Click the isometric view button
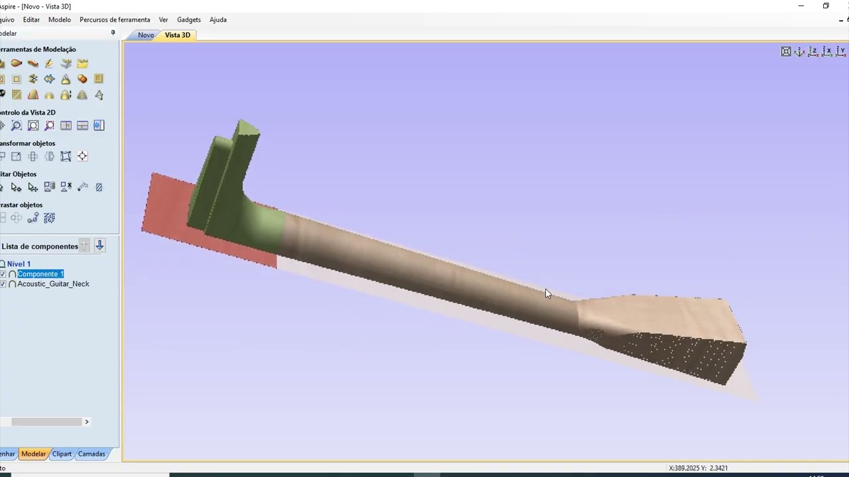 pyautogui.click(x=799, y=52)
